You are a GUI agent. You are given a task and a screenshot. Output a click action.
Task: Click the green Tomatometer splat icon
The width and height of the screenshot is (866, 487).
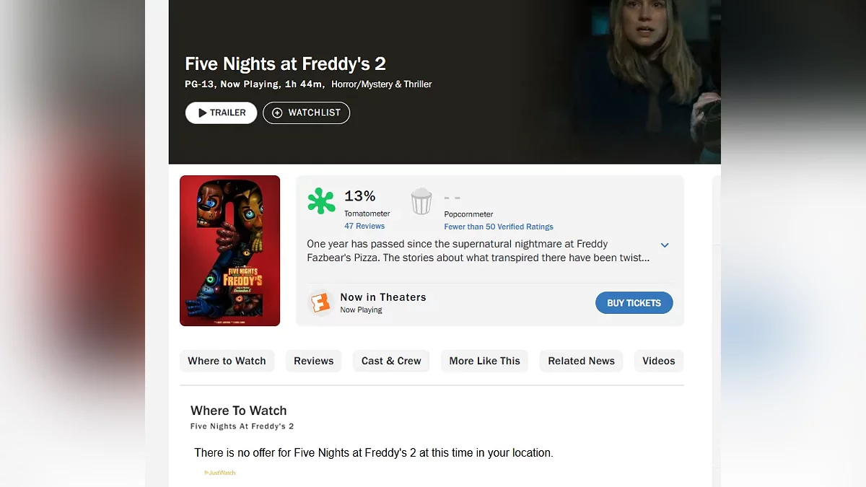point(321,201)
